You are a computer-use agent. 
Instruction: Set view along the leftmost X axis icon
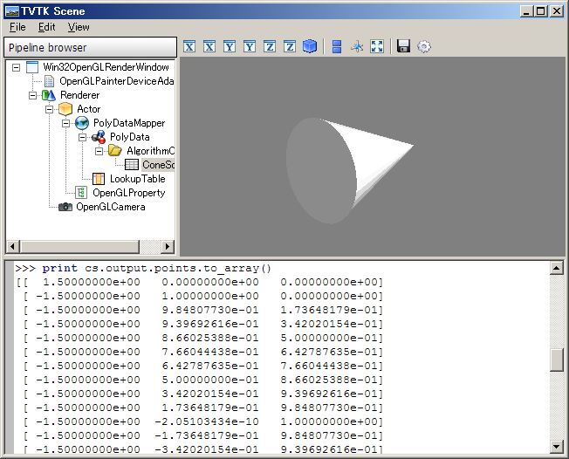point(189,46)
